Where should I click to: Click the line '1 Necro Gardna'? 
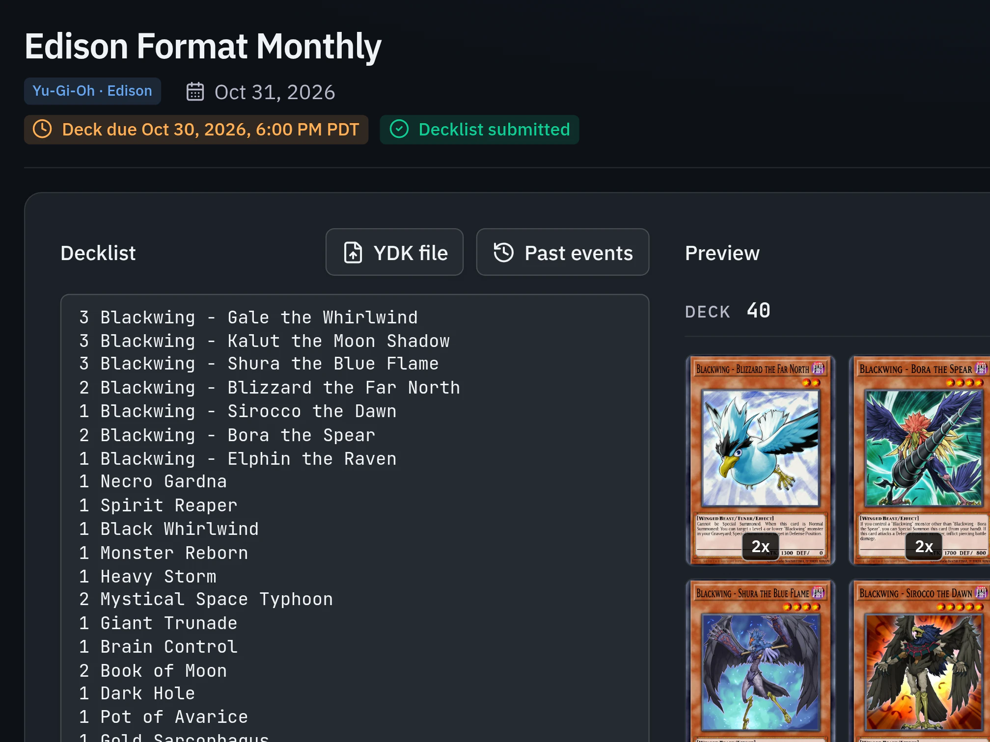153,481
